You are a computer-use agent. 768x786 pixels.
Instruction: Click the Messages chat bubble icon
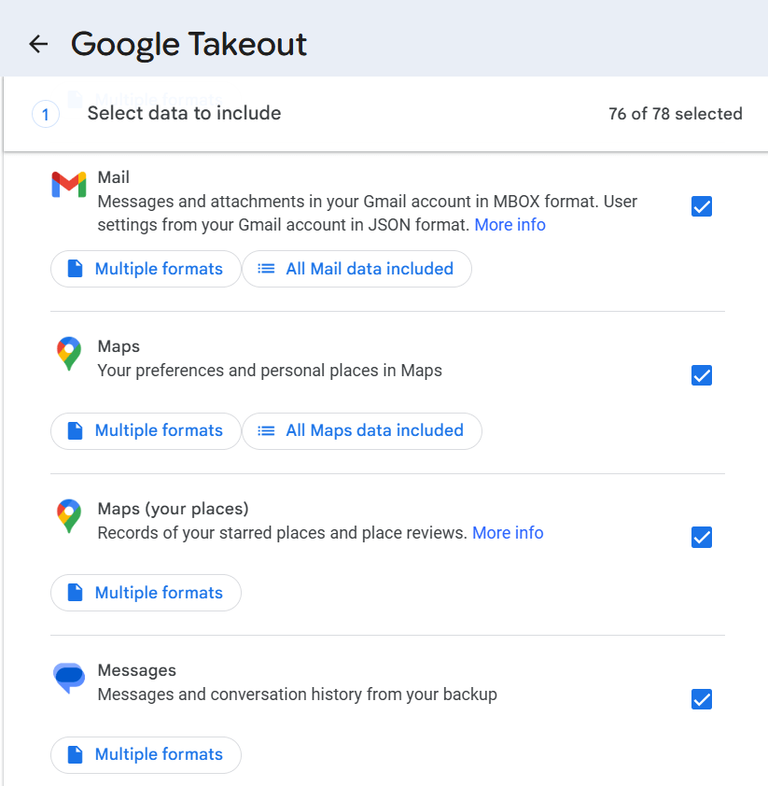coord(68,679)
